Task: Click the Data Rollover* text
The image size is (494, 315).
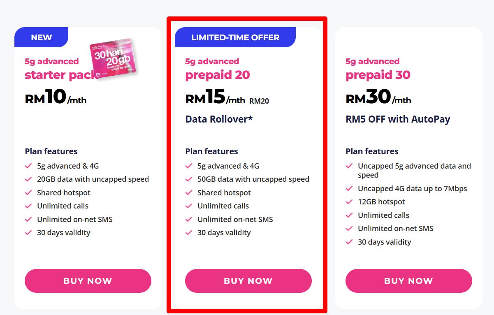Action: tap(219, 119)
